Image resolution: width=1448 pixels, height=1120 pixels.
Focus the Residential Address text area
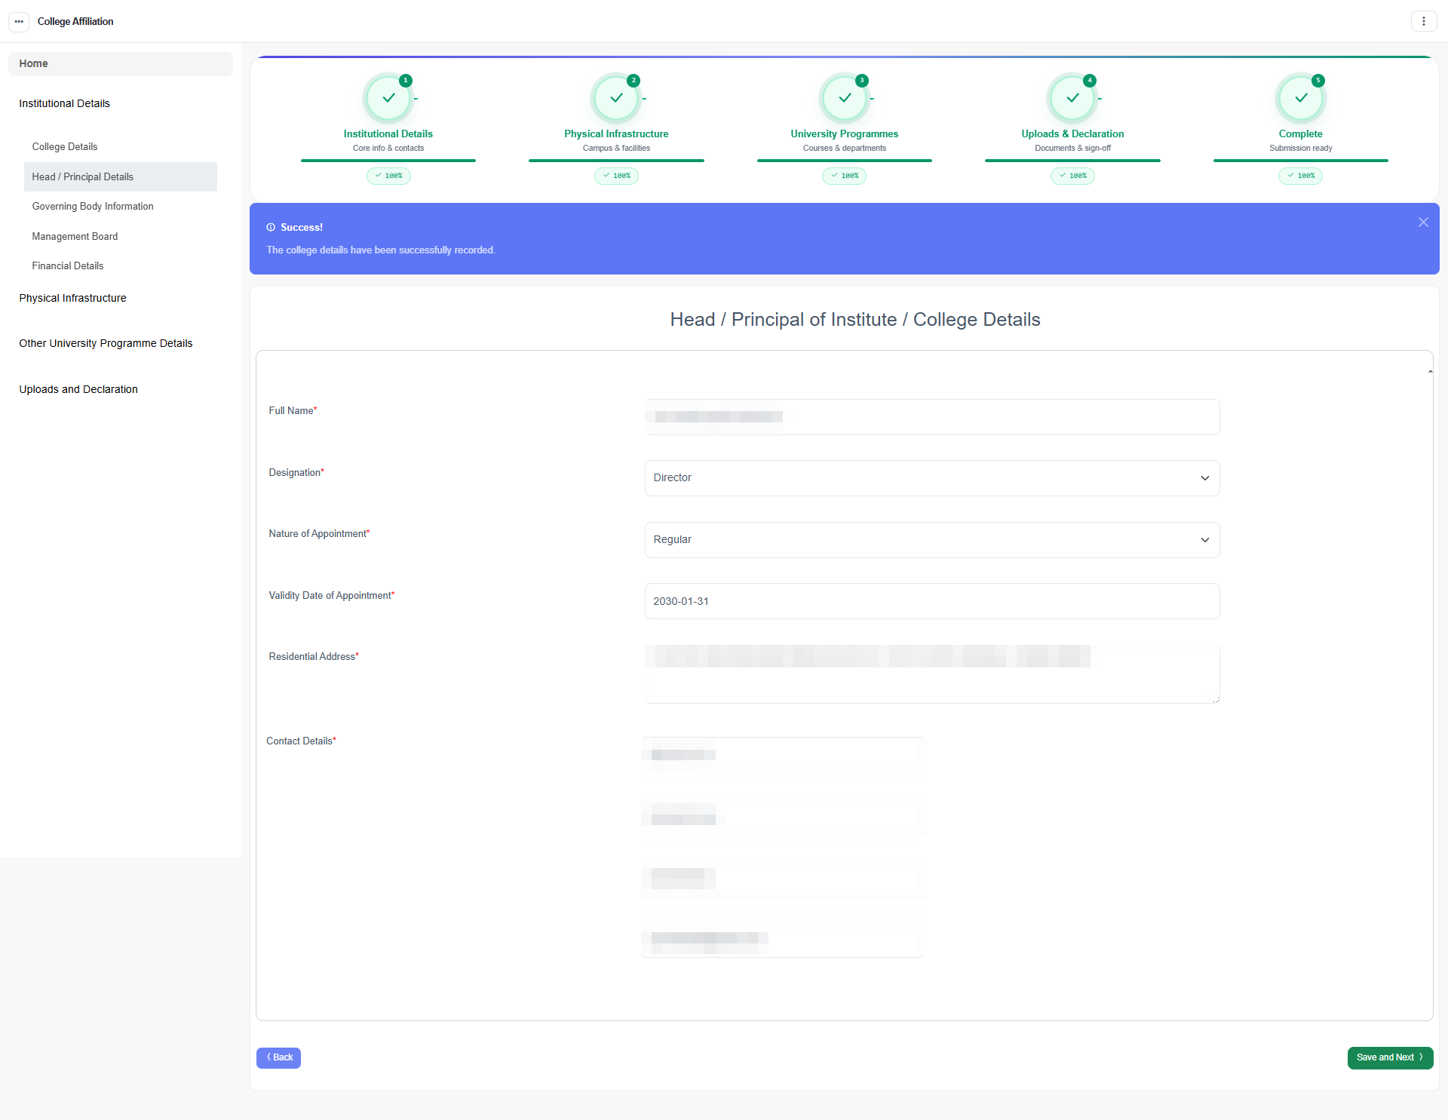point(932,674)
